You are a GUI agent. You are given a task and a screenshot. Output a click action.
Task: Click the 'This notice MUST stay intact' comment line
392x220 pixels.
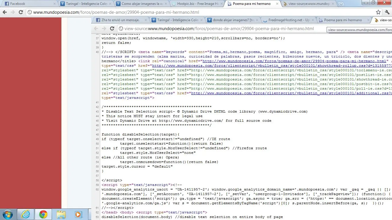tap(152, 116)
